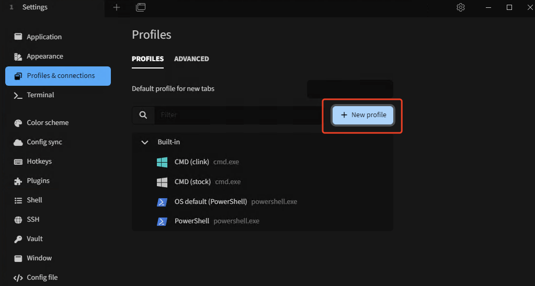Open the Appearance settings section

pyautogui.click(x=58, y=56)
